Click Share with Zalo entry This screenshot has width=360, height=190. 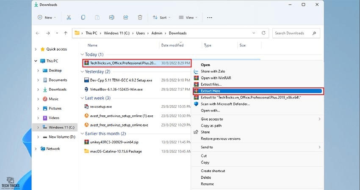pyautogui.click(x=213, y=71)
